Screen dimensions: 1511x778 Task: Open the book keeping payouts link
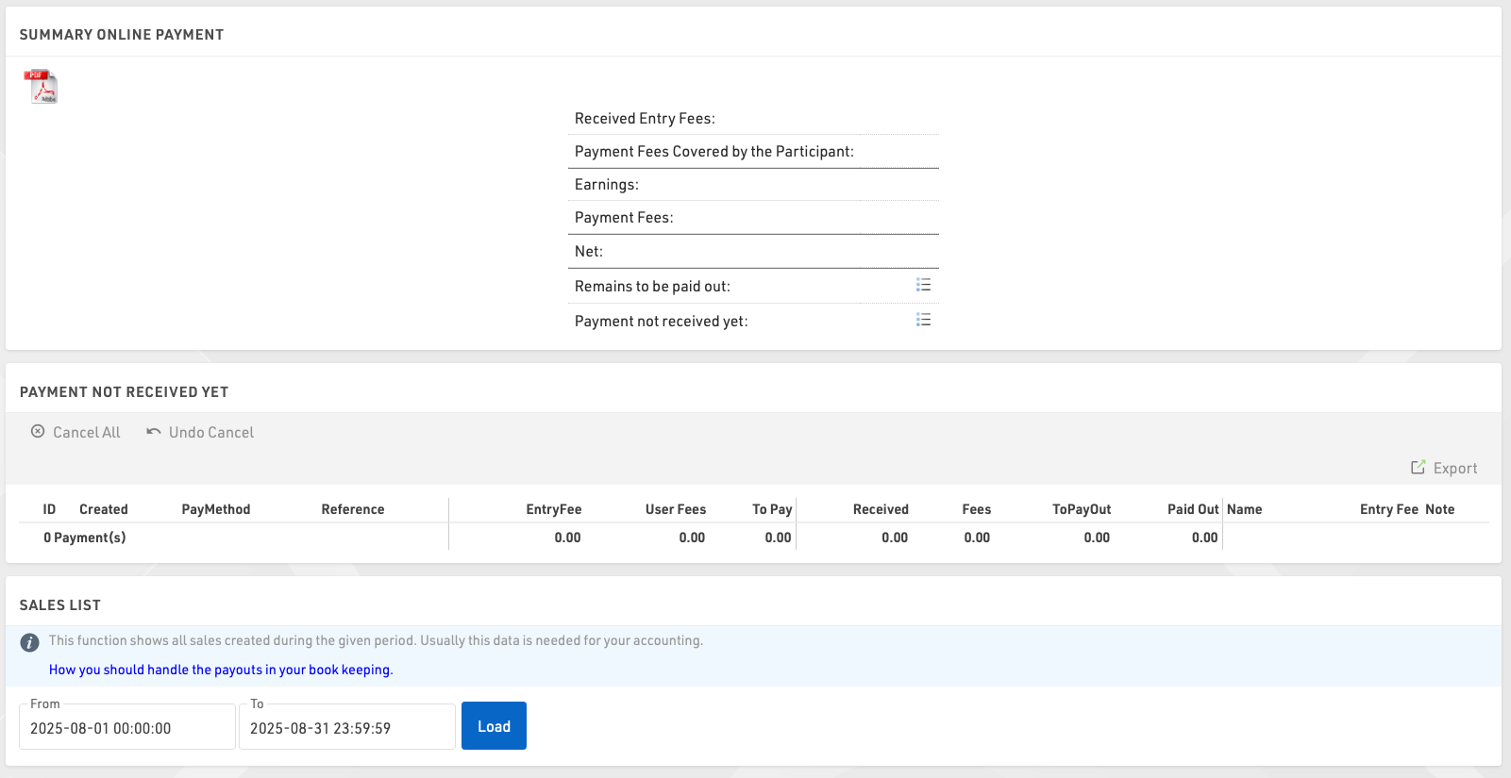[x=221, y=670]
